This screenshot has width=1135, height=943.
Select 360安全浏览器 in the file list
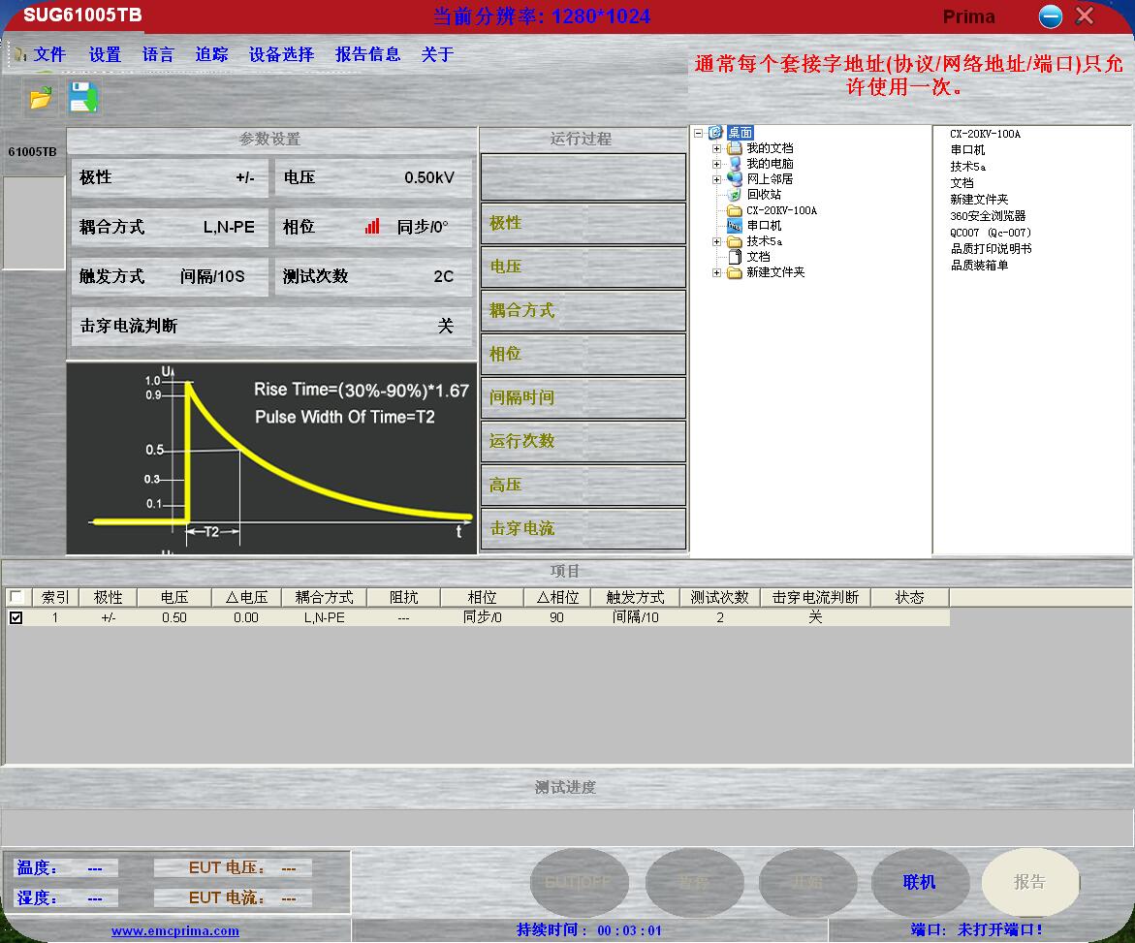pyautogui.click(x=987, y=216)
